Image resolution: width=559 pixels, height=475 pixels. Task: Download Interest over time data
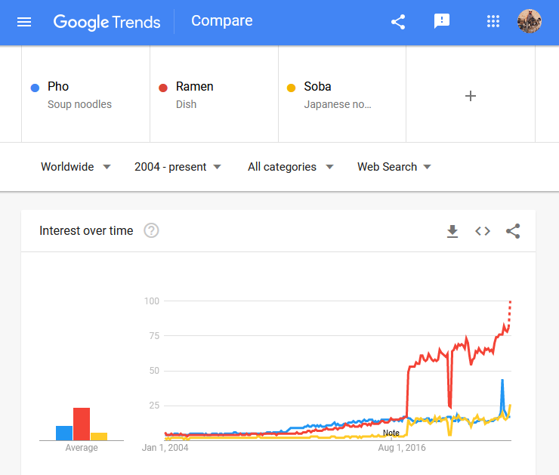452,231
